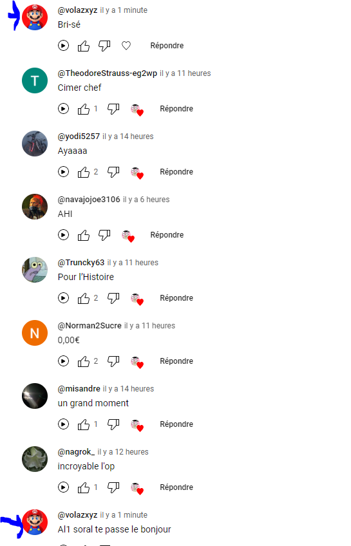
Task: Dislike the "Cimer chef" comment
Action: [113, 109]
